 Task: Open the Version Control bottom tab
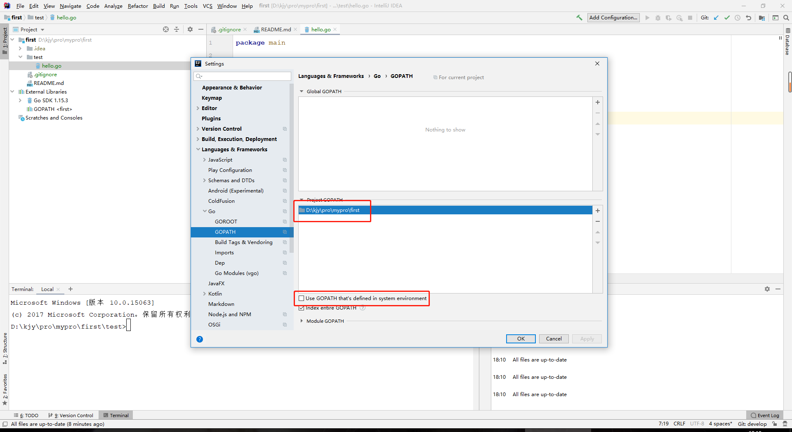click(71, 415)
